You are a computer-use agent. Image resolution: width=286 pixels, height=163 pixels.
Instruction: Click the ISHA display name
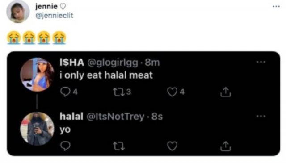72,63
